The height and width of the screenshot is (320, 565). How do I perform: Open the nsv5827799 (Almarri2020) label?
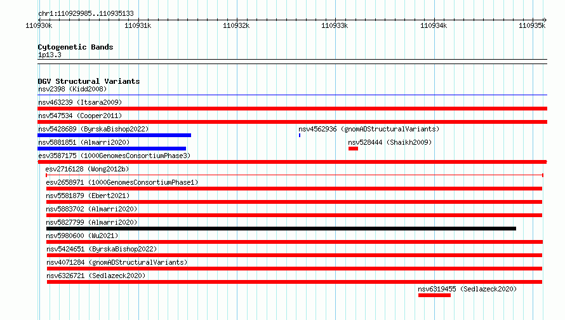pos(91,222)
